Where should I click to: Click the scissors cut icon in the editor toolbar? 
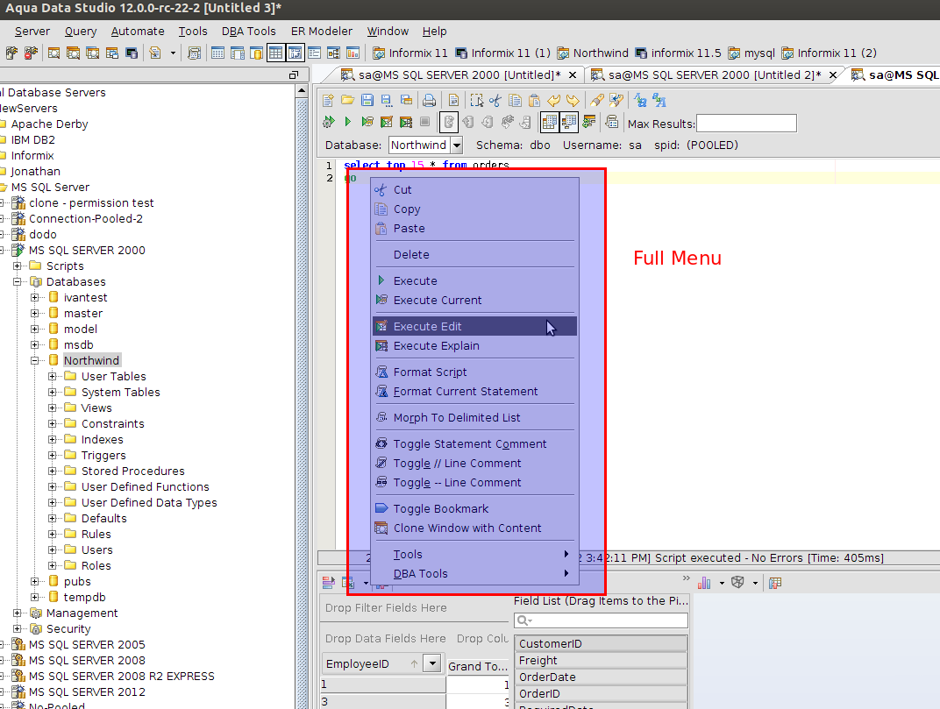pyautogui.click(x=495, y=100)
